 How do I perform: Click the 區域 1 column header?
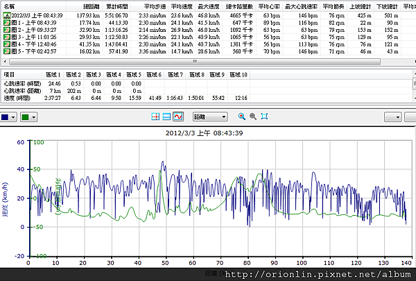coord(53,75)
